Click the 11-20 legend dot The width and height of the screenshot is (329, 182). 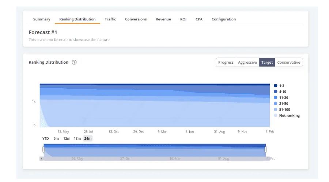point(275,98)
